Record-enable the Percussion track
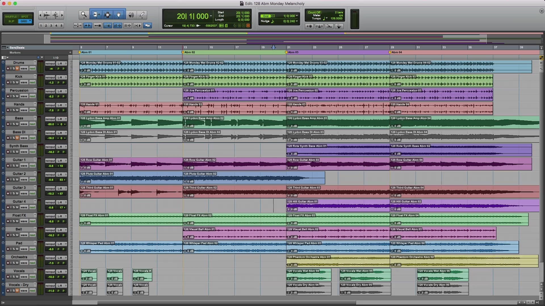 pos(8,96)
